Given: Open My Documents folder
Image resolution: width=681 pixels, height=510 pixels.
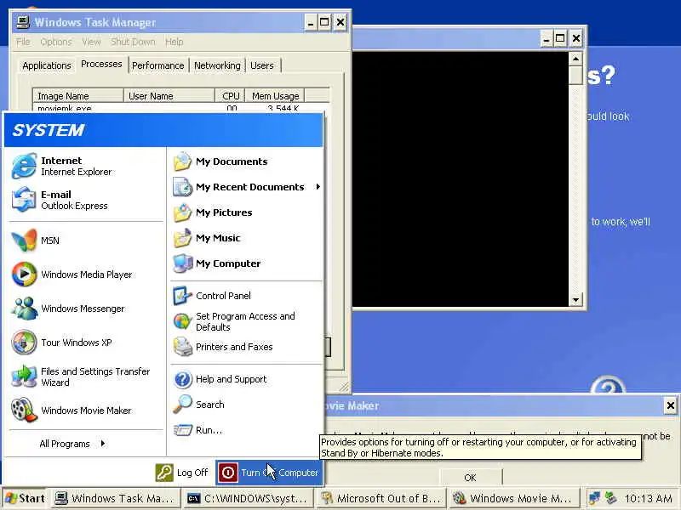Looking at the screenshot, I should (x=220, y=161).
